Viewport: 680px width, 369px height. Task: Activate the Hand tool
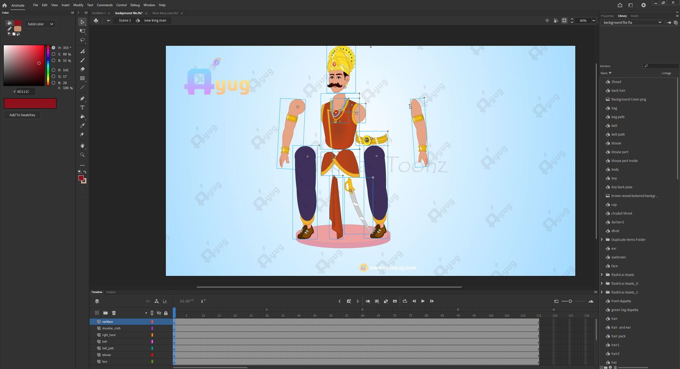click(x=82, y=146)
